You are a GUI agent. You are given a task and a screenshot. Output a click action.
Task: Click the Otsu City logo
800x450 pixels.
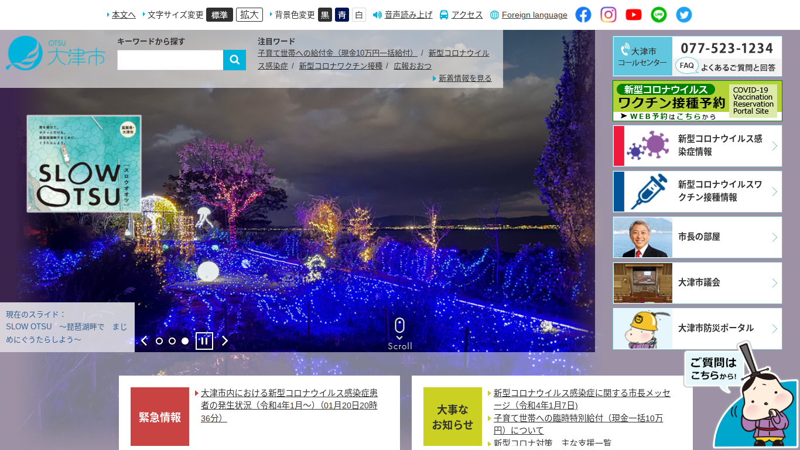click(x=56, y=53)
